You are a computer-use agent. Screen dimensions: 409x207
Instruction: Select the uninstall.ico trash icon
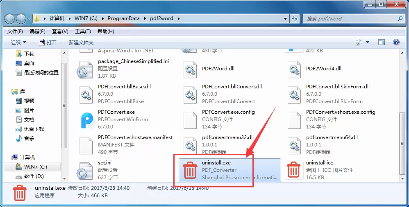[294, 170]
